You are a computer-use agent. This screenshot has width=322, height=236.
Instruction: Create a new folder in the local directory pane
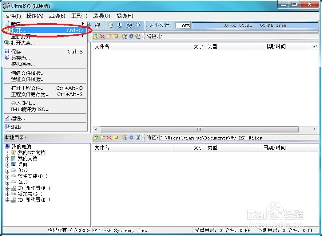pyautogui.click(x=102, y=138)
